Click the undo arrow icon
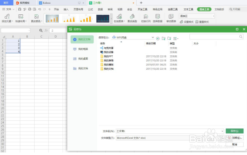This screenshot has width=247, height=155. coord(40,9)
